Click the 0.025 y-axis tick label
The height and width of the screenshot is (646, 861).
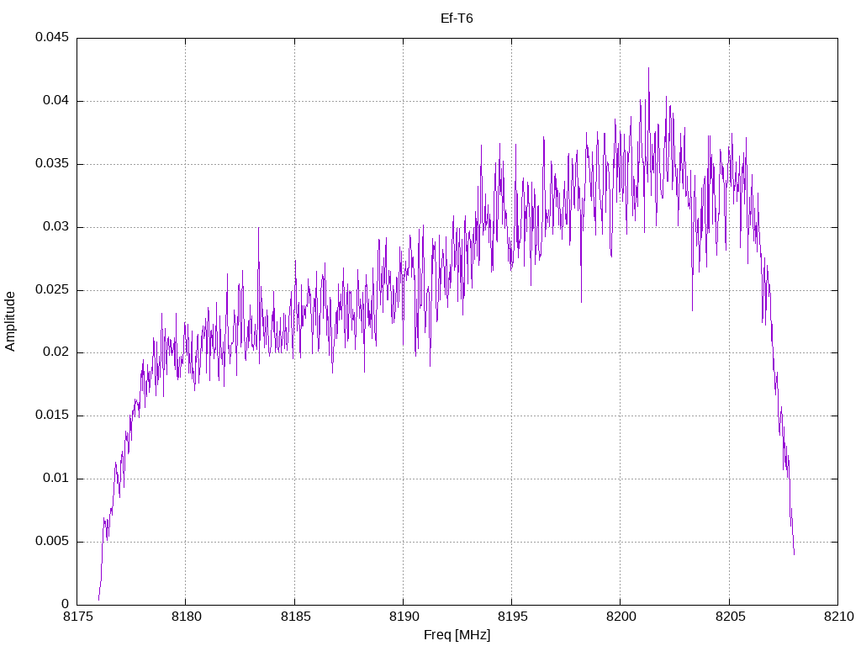[52, 289]
